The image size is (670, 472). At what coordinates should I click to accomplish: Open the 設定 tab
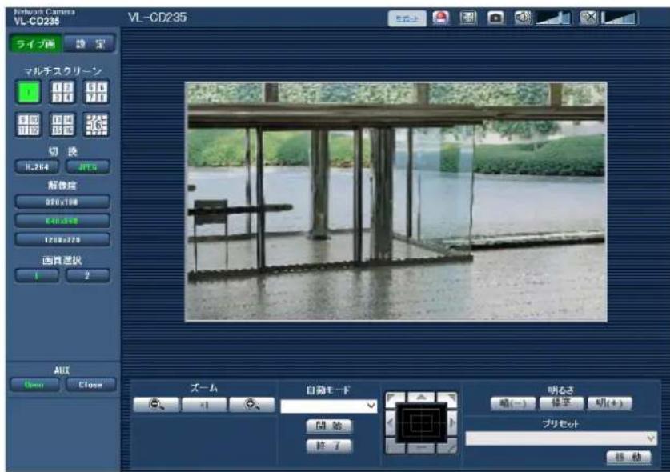click(90, 43)
